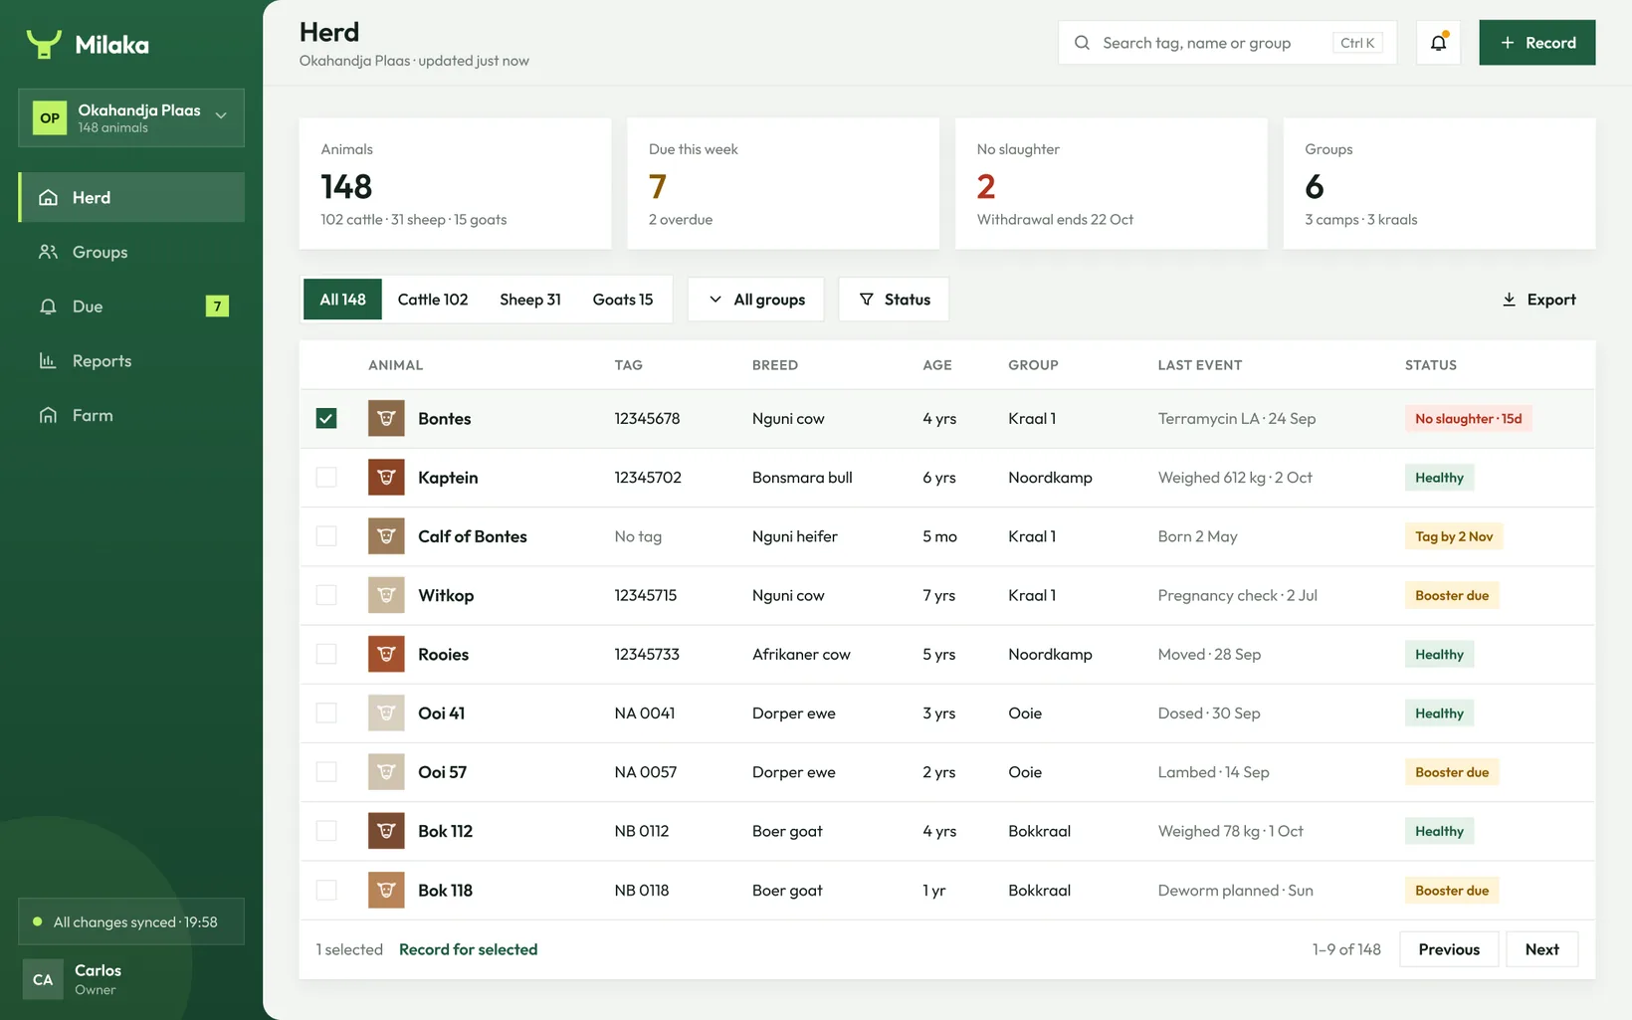Switch to Cattle 102 tab
1632x1020 pixels.
coord(433,300)
